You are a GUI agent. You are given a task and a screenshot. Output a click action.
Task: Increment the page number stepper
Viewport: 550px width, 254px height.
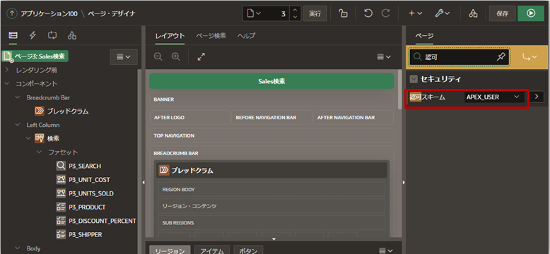click(x=295, y=10)
